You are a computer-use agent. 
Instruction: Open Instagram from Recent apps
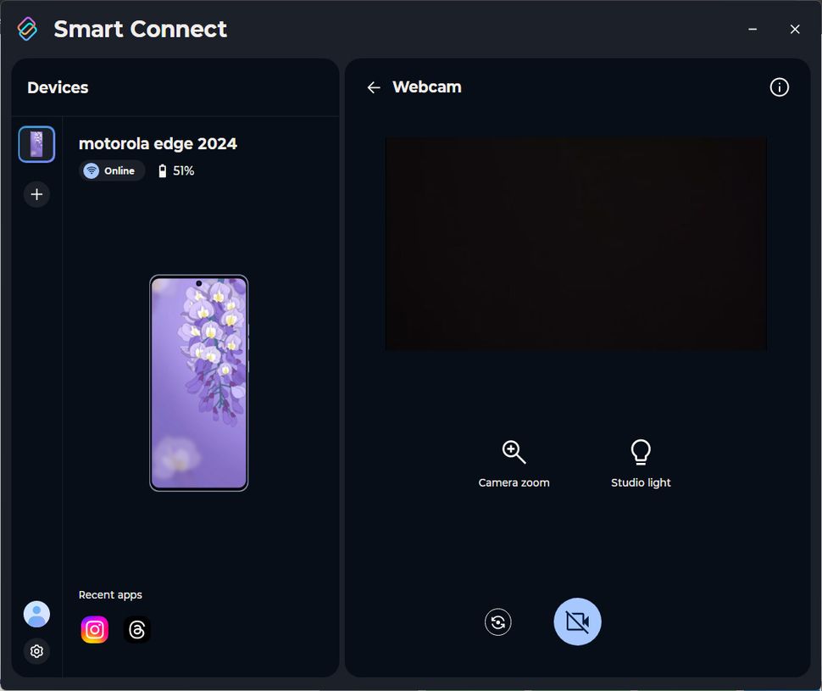pyautogui.click(x=94, y=629)
